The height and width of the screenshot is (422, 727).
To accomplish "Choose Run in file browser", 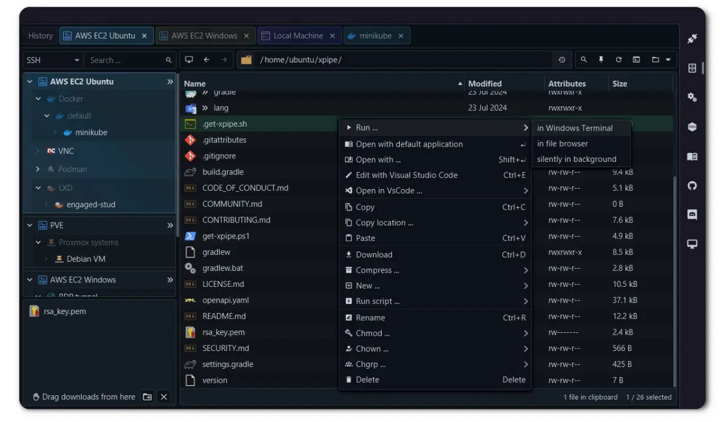I will pyautogui.click(x=580, y=144).
